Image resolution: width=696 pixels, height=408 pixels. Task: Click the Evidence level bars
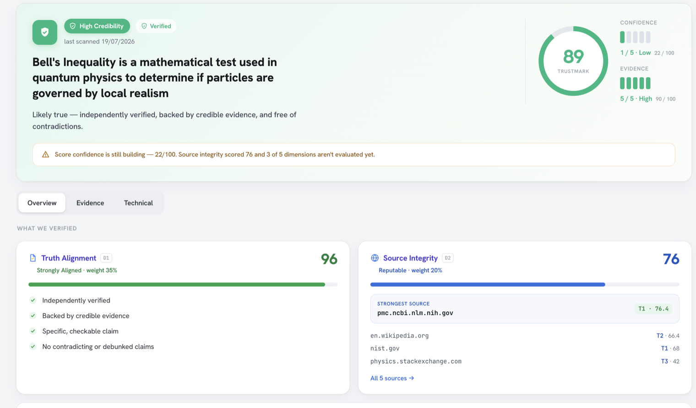coord(635,83)
